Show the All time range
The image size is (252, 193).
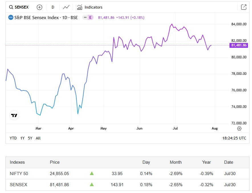38,138
